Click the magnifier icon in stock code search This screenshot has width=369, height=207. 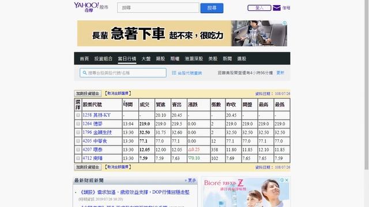pos(85,73)
